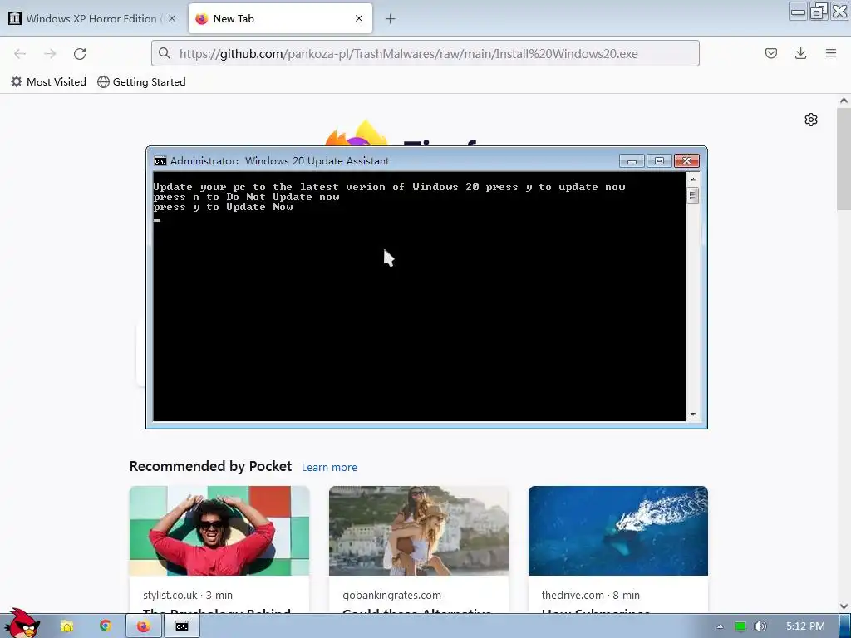Open the volume speaker tray icon
This screenshot has height=638, width=851.
[760, 626]
